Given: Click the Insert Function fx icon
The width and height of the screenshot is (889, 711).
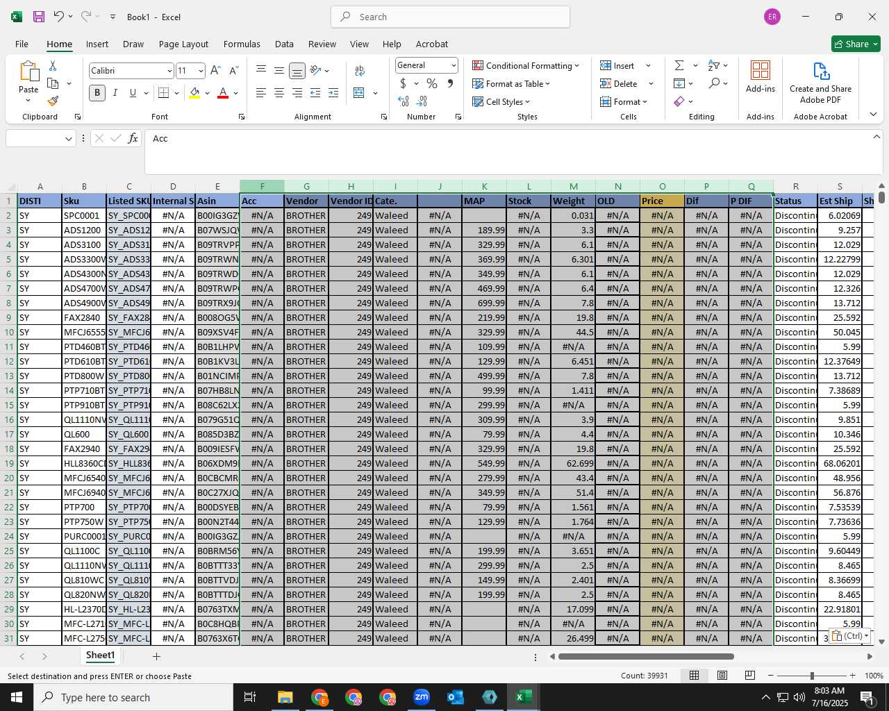Looking at the screenshot, I should point(133,139).
